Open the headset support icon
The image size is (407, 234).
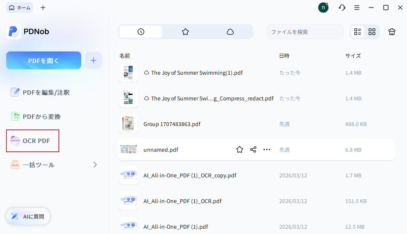pyautogui.click(x=342, y=7)
